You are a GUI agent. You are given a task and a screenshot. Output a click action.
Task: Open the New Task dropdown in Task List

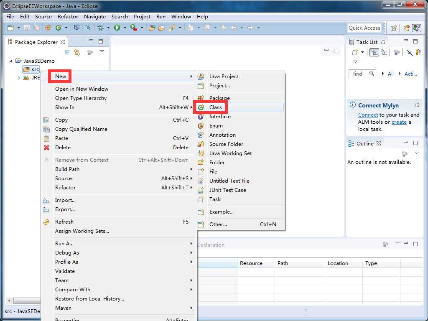point(362,52)
